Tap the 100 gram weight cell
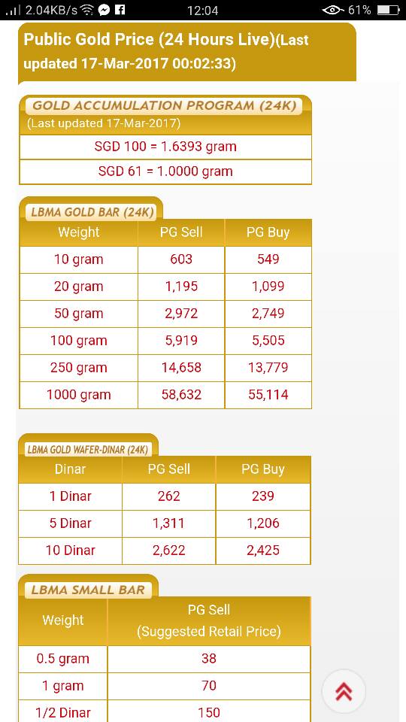Image resolution: width=406 pixels, height=722 pixels. [79, 341]
